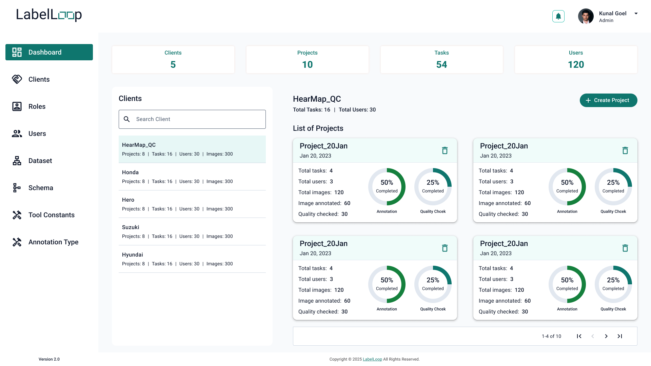Viewport: 651px width, 366px height.
Task: Navigate to the Users sidebar menu
Action: tap(49, 134)
